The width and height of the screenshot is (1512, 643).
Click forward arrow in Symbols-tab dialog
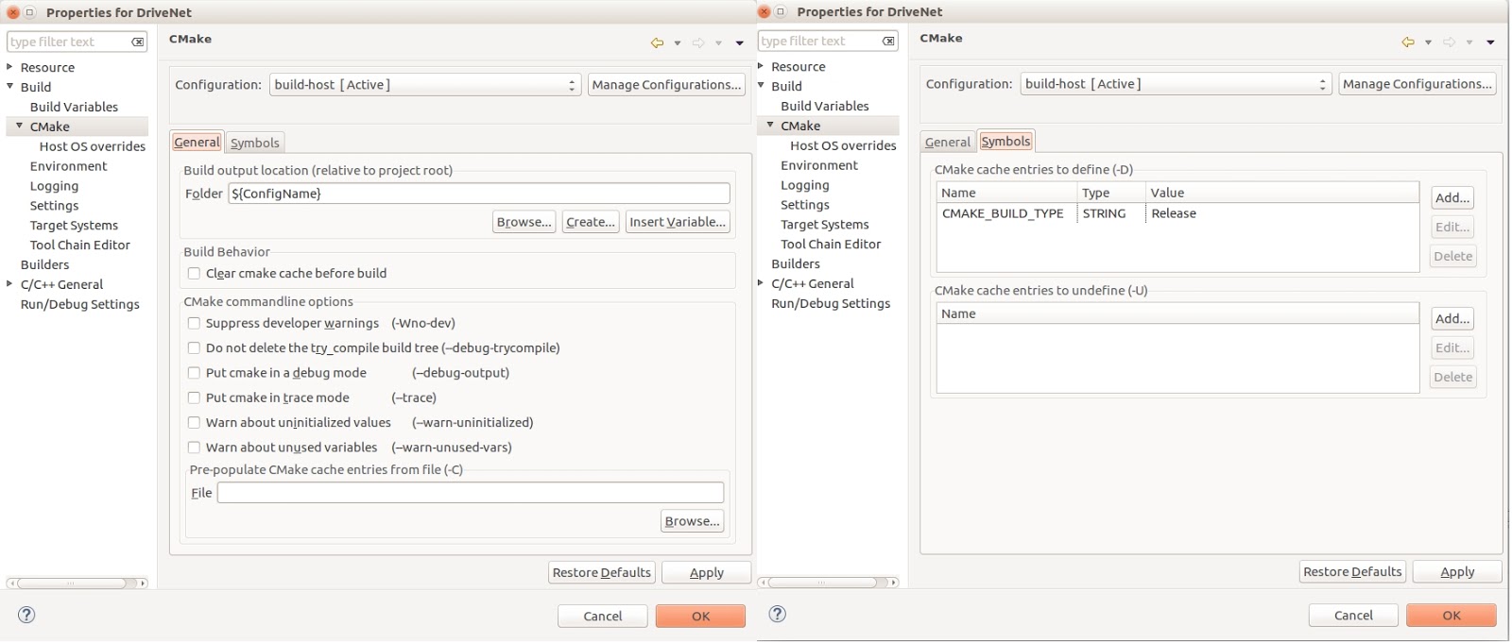(1450, 42)
